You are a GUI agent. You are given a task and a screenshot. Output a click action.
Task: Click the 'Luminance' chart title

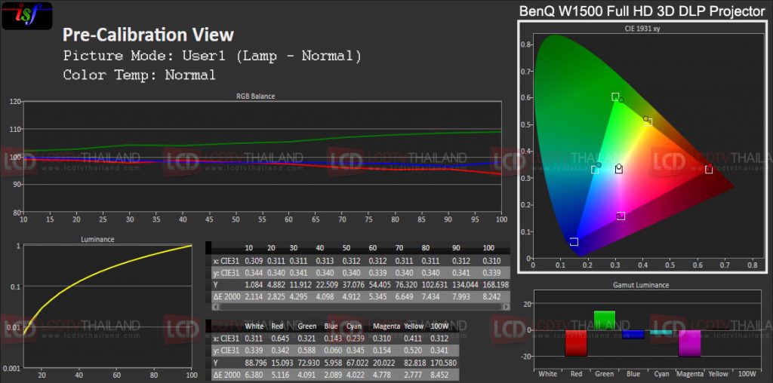97,239
